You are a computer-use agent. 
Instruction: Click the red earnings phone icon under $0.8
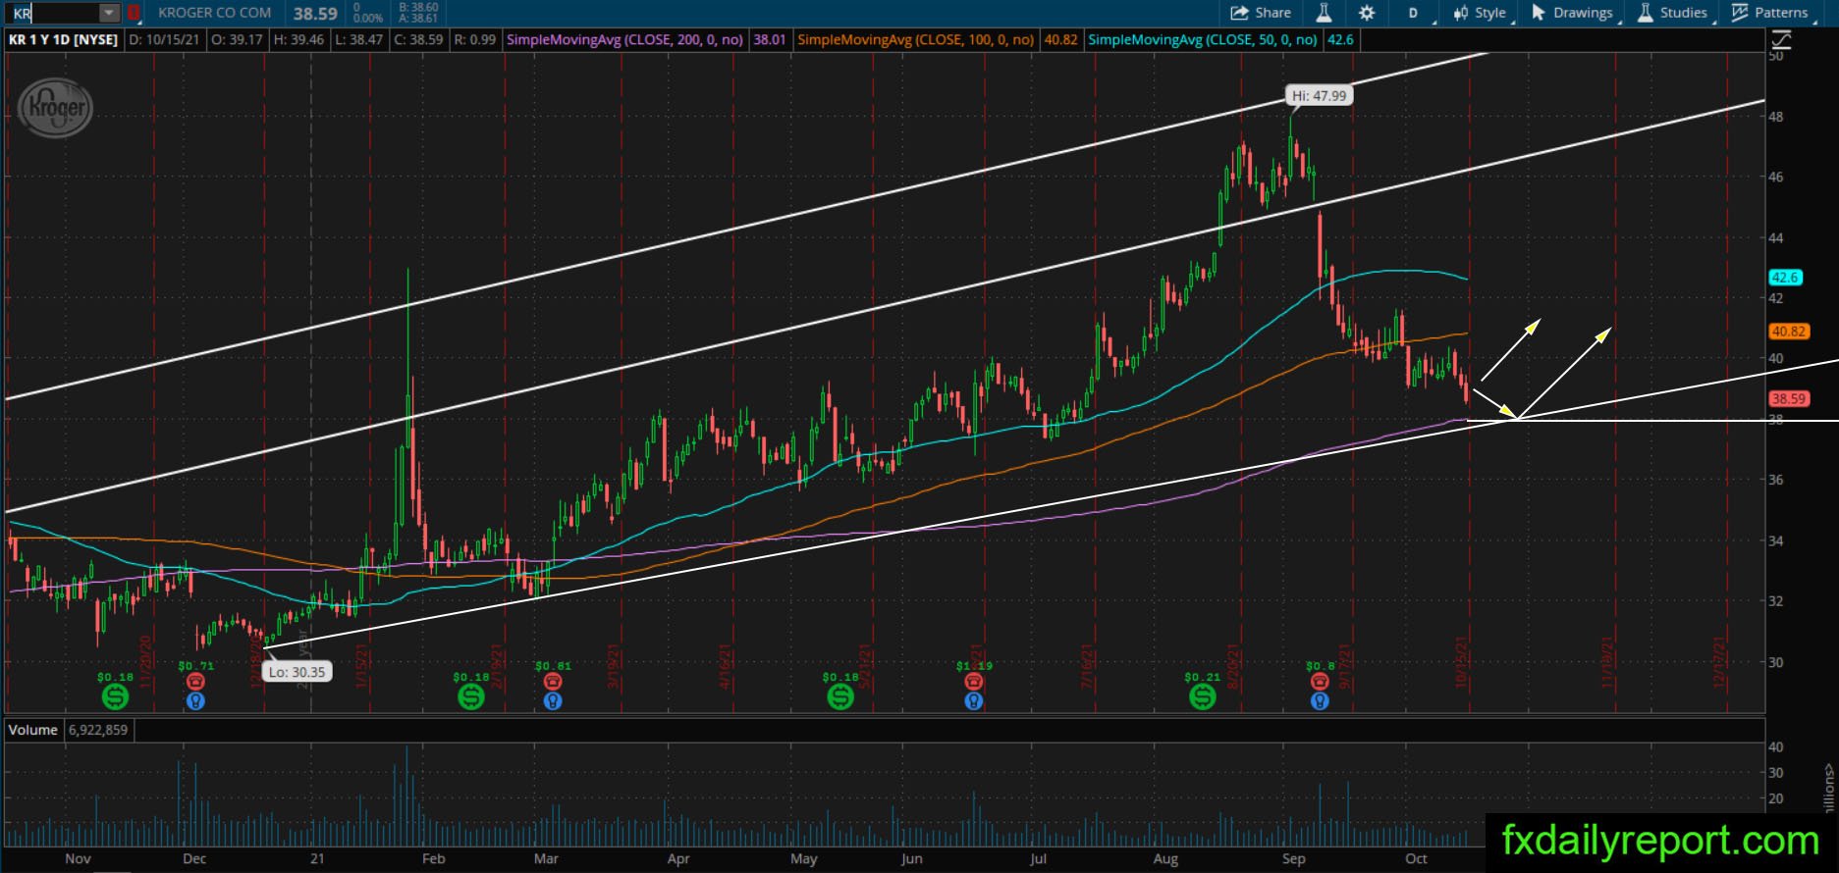[x=1320, y=682]
